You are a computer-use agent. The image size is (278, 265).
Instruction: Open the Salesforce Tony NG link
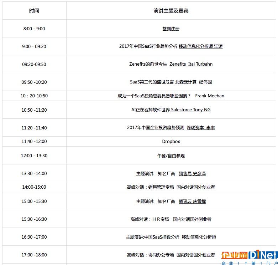click(190, 110)
